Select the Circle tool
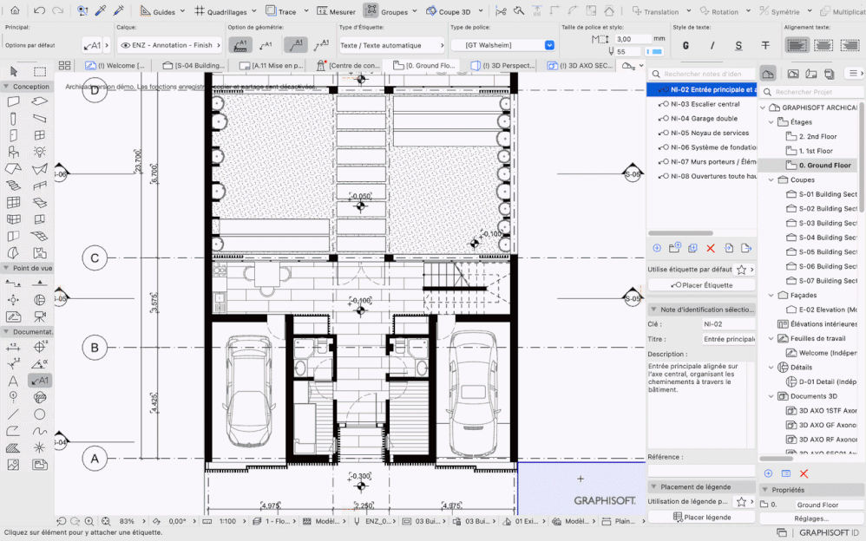 click(x=39, y=414)
